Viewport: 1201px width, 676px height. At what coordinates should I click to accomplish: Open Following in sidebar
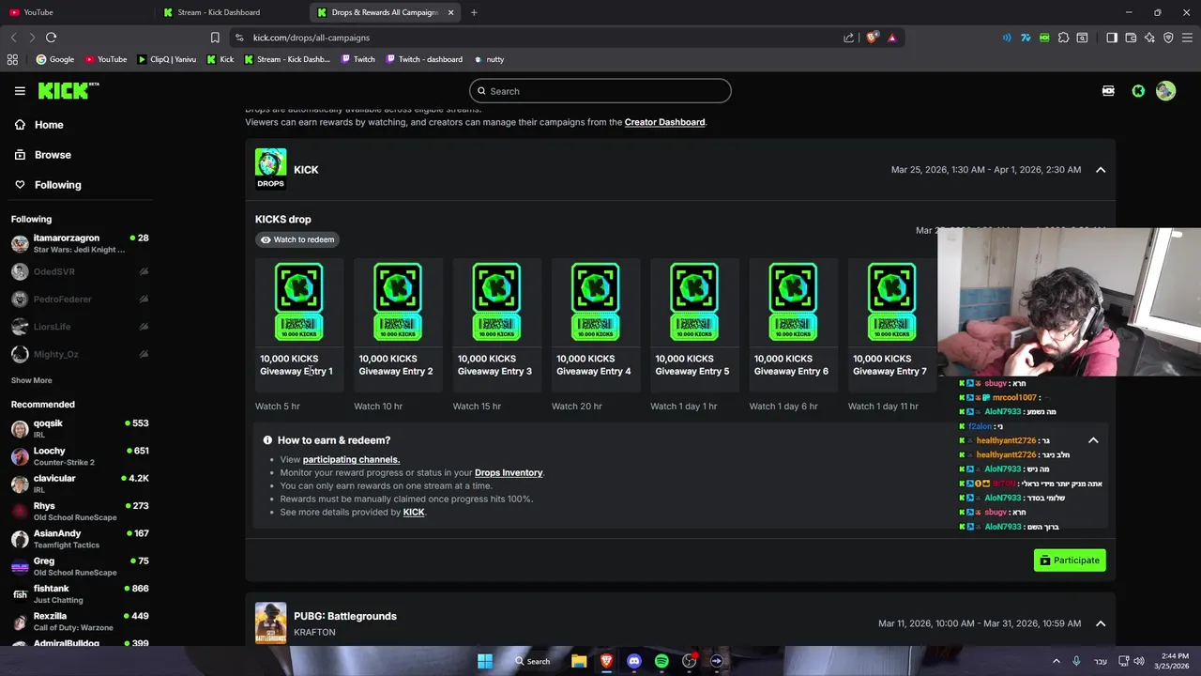pos(48,185)
